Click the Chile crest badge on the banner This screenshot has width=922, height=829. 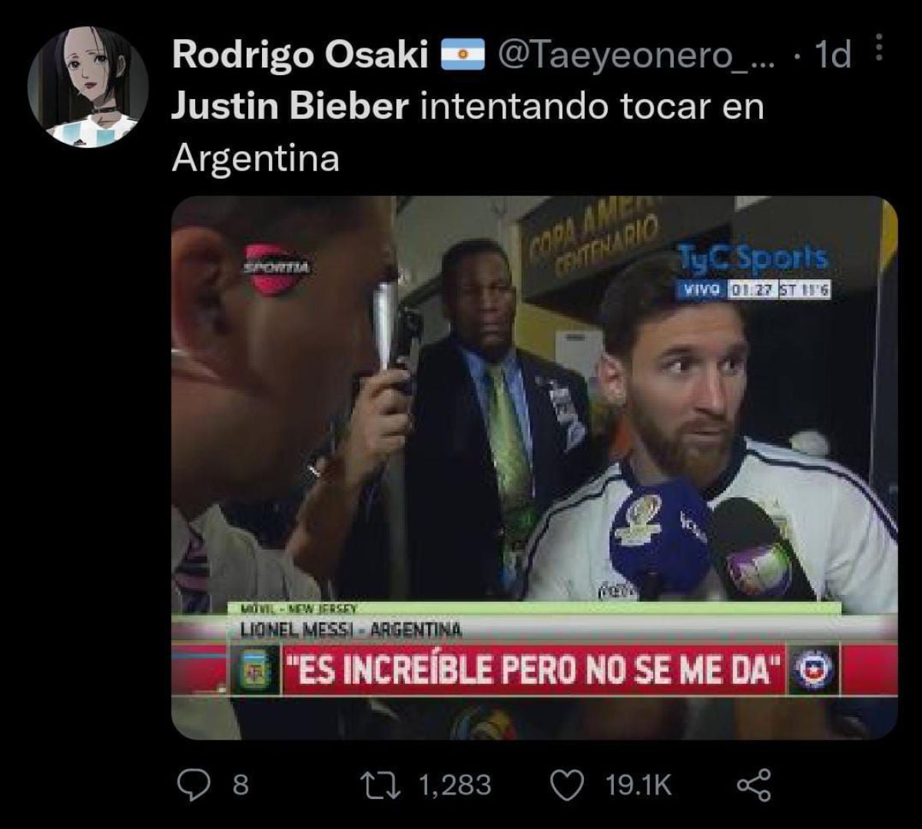point(814,670)
